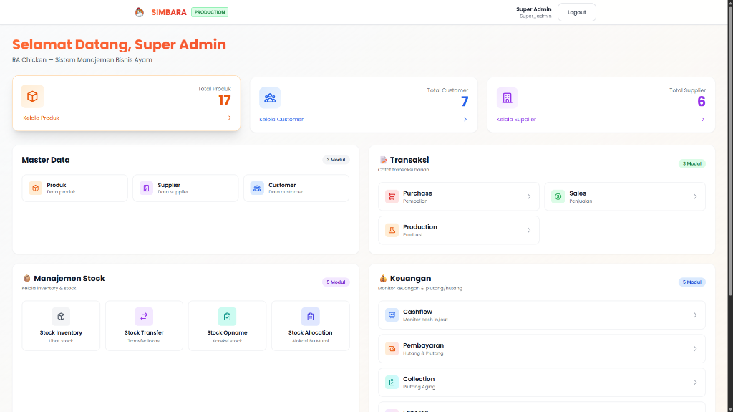The height and width of the screenshot is (412, 733).
Task: Open Pembayaran Hutang & Piutang module
Action: click(x=542, y=349)
